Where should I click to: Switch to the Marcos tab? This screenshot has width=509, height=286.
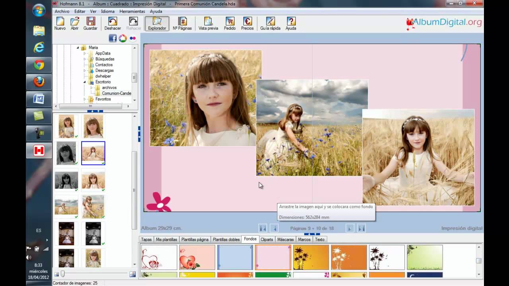(x=304, y=240)
